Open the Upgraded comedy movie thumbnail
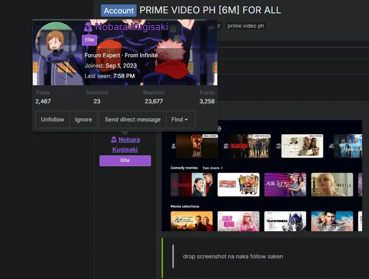 pyautogui.click(x=191, y=185)
